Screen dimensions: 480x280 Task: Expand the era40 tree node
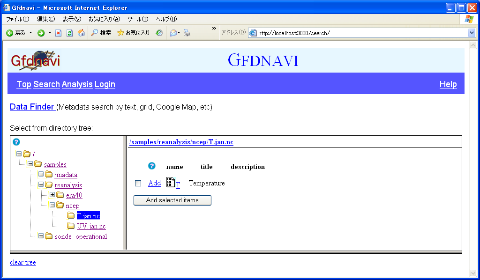(x=52, y=195)
